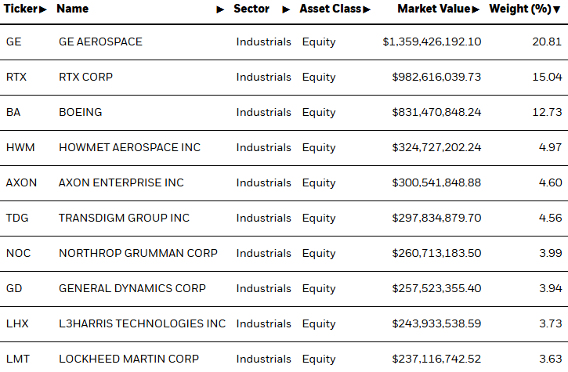568x372 pixels.
Task: Toggle the descending arrow beside Weight (%)
Action: click(x=557, y=9)
